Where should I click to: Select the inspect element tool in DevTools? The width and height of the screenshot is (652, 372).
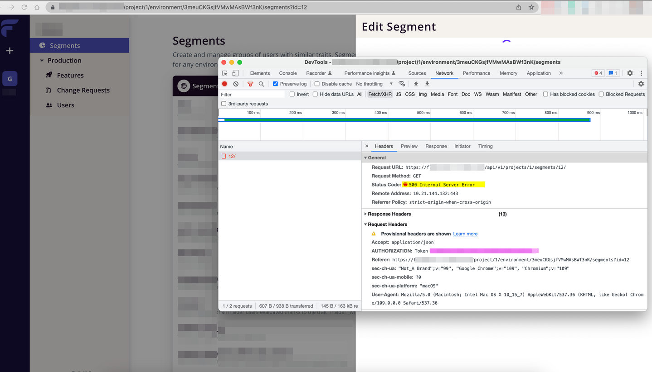point(224,73)
